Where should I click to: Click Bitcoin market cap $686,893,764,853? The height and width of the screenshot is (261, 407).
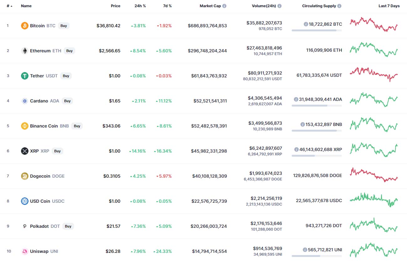point(207,26)
